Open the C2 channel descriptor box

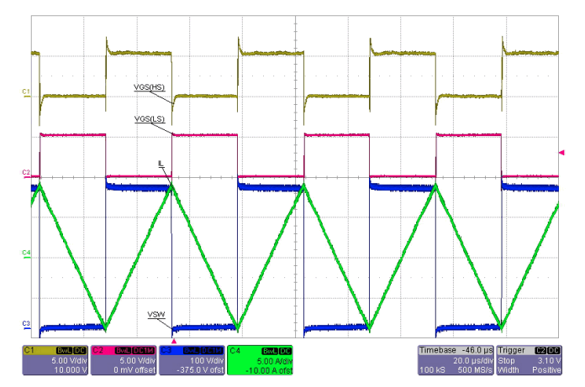pyautogui.click(x=124, y=360)
